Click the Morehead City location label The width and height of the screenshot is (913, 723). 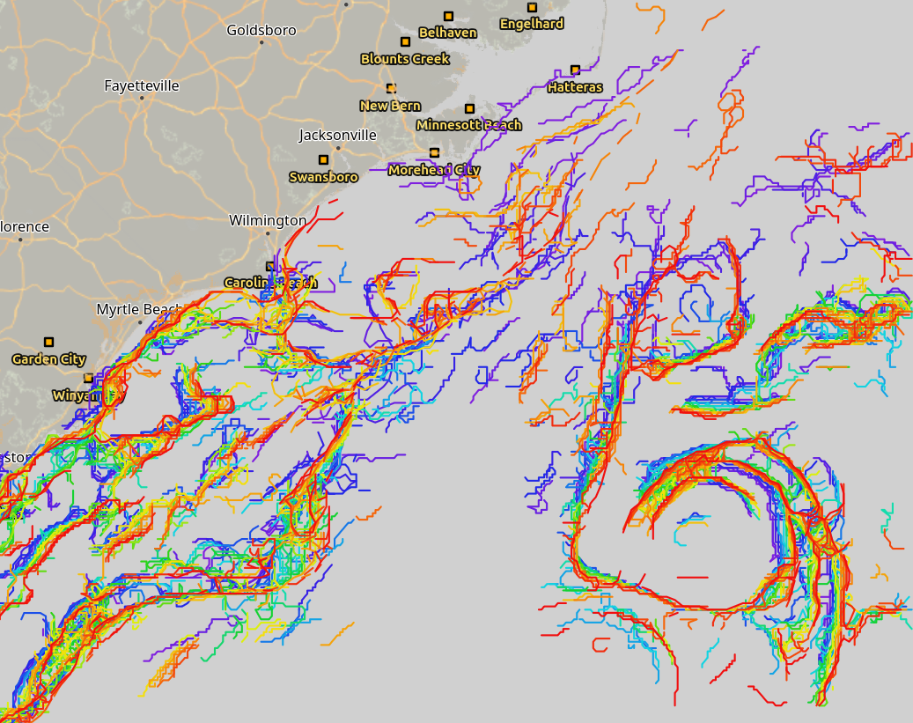coord(434,170)
